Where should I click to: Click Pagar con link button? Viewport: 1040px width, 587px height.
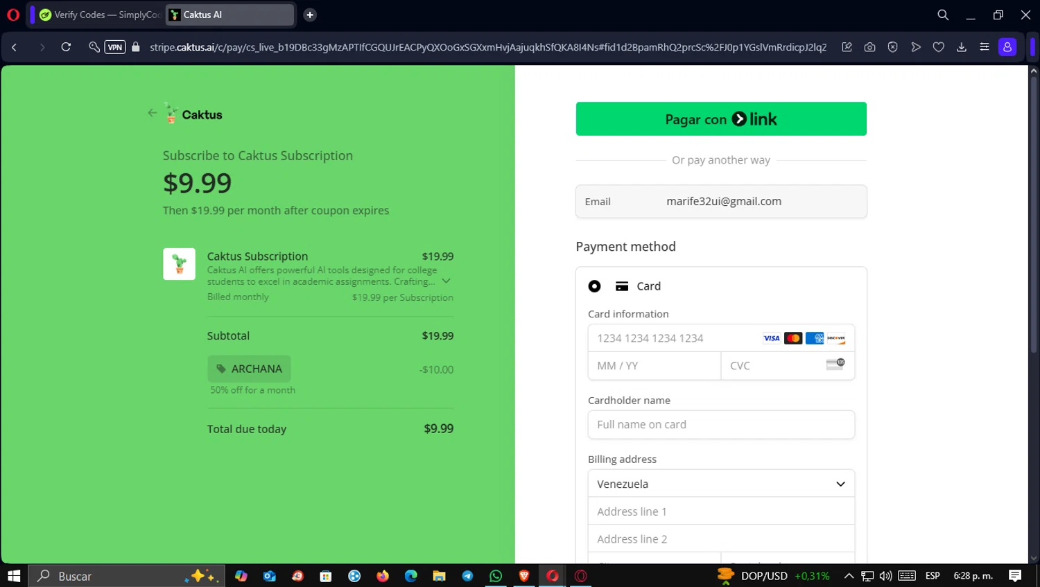pos(721,119)
